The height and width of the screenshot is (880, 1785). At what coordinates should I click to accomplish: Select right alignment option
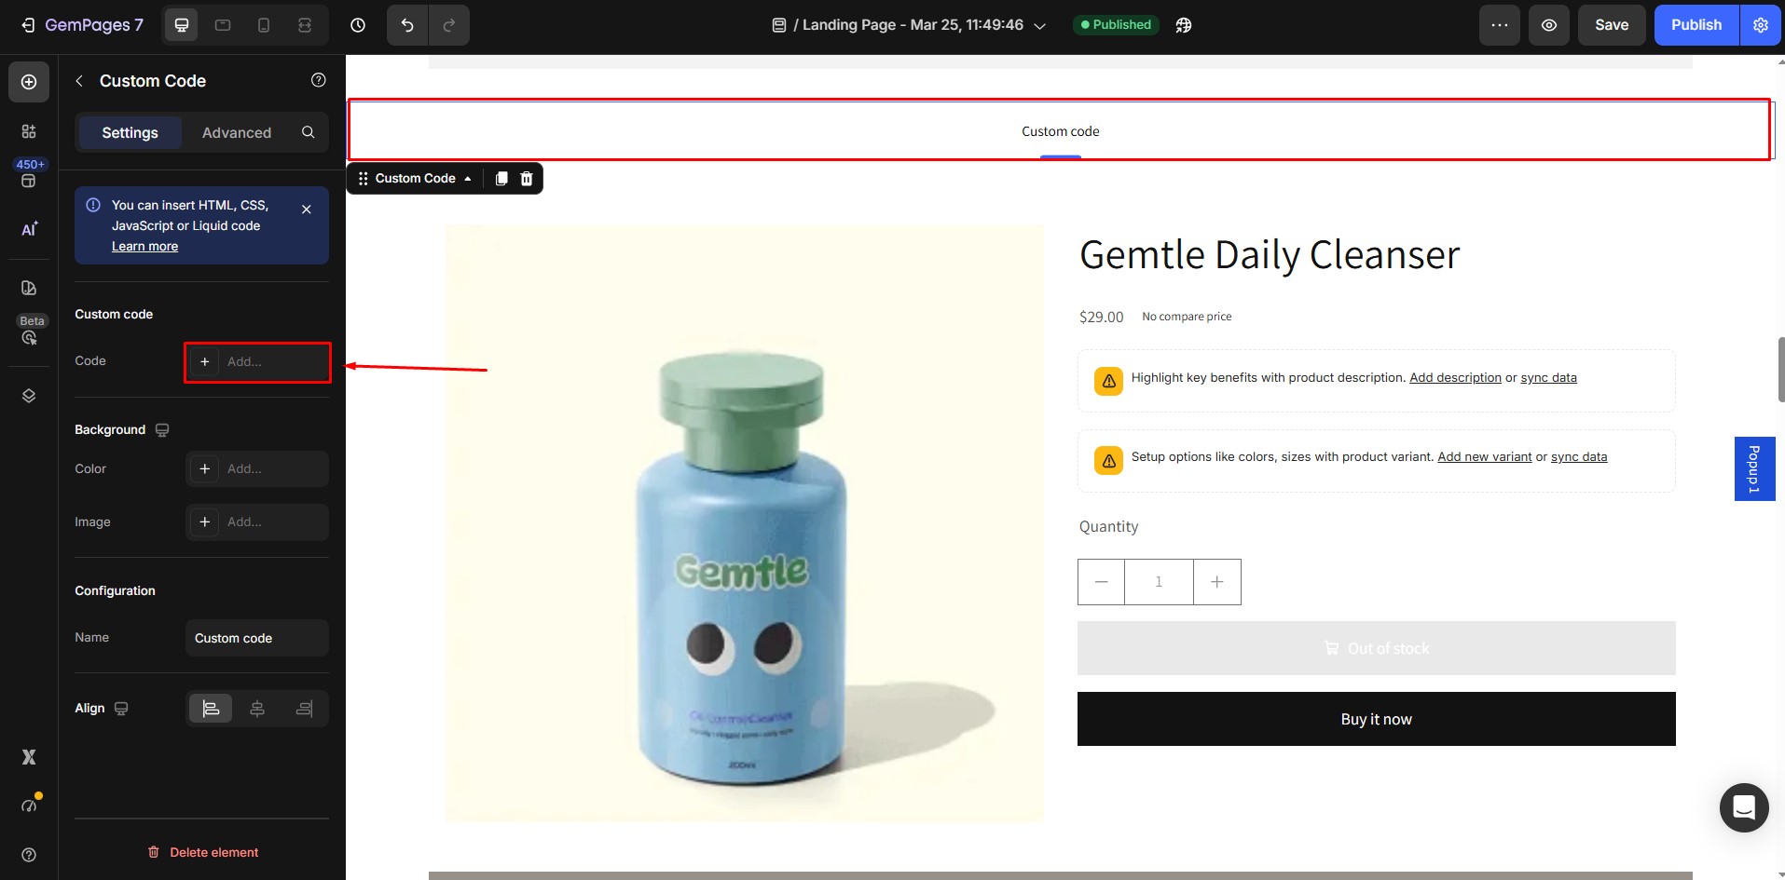[304, 709]
